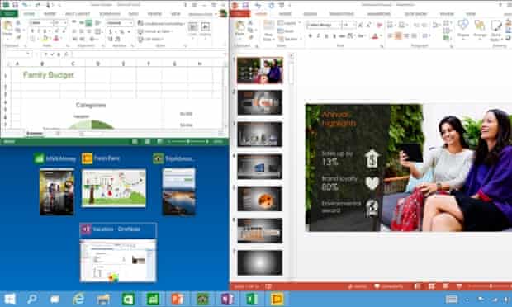Apply red font color in Excel
The height and width of the screenshot is (307, 512).
(56, 39)
